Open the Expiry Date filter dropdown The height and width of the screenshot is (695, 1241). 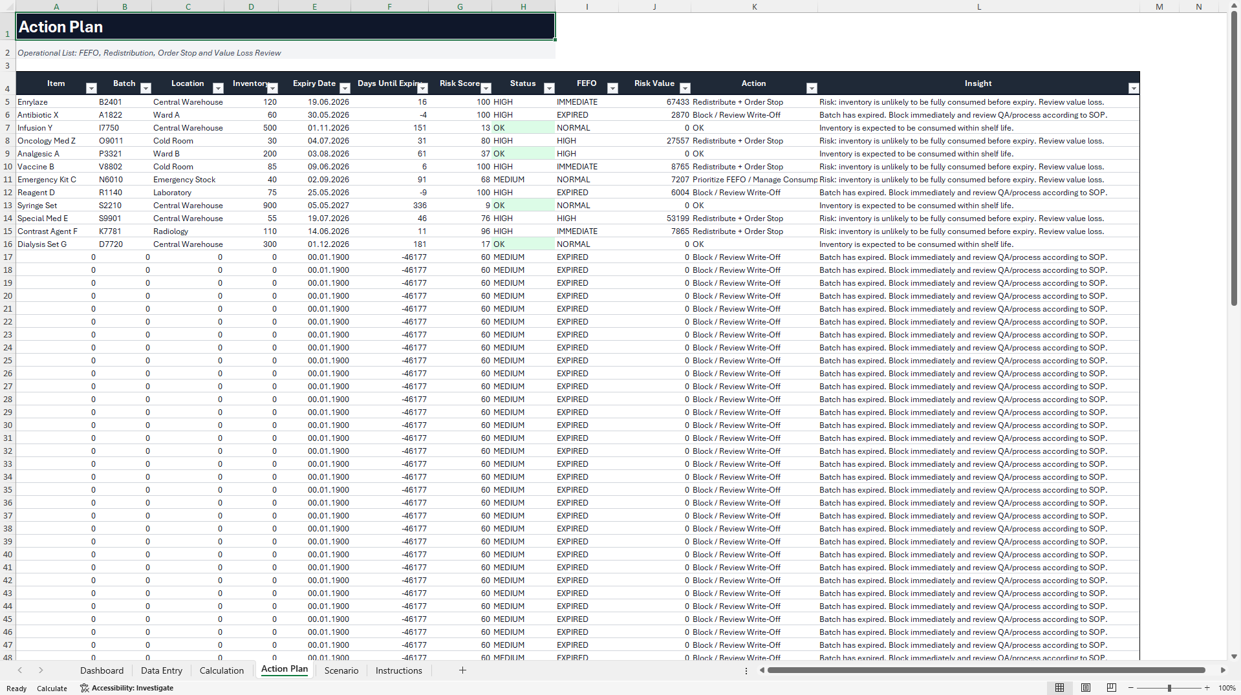(x=345, y=89)
